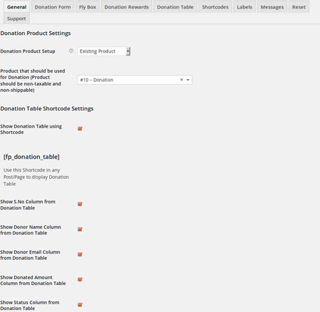Expand the #10 – Donation product dropdown arrow
The image size is (320, 312).
coord(188,80)
